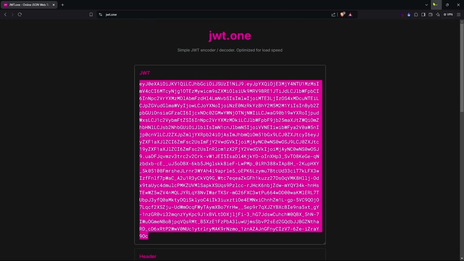The height and width of the screenshot is (261, 464).
Task: Open the extensions puzzle piece menu
Action: pyautogui.click(x=416, y=14)
